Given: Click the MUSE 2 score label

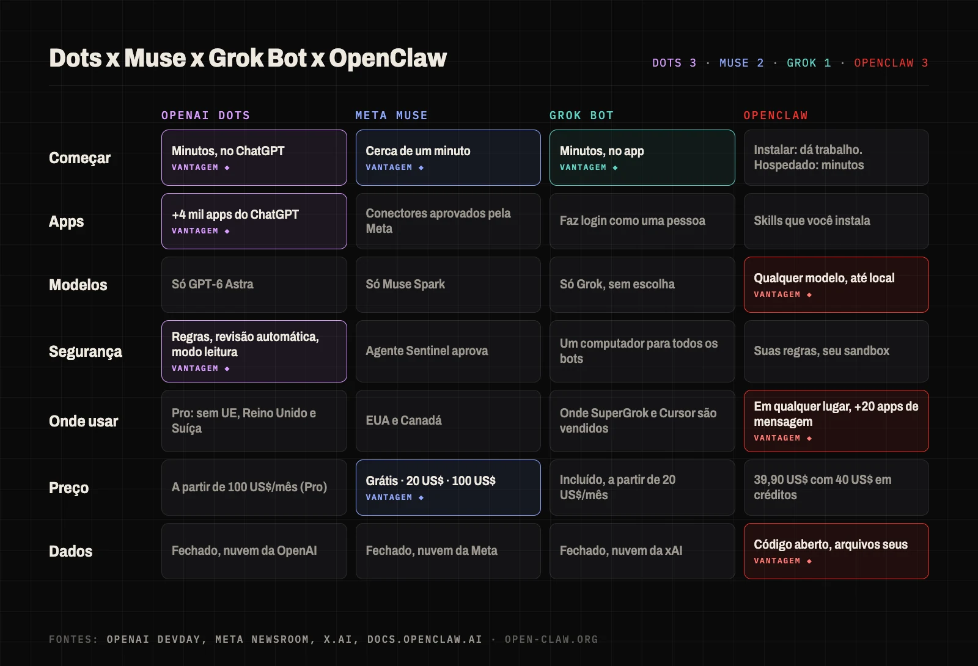Looking at the screenshot, I should (x=741, y=63).
